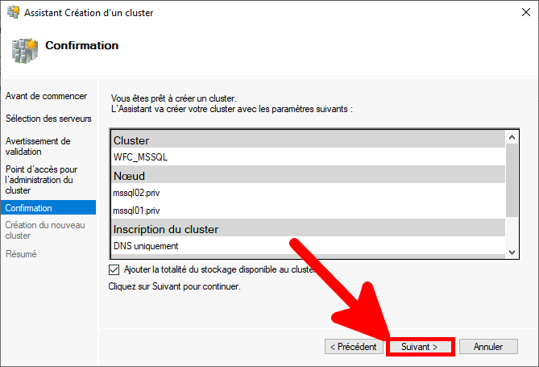
Task: Click the scroll down arrow in settings list
Action: (512, 252)
